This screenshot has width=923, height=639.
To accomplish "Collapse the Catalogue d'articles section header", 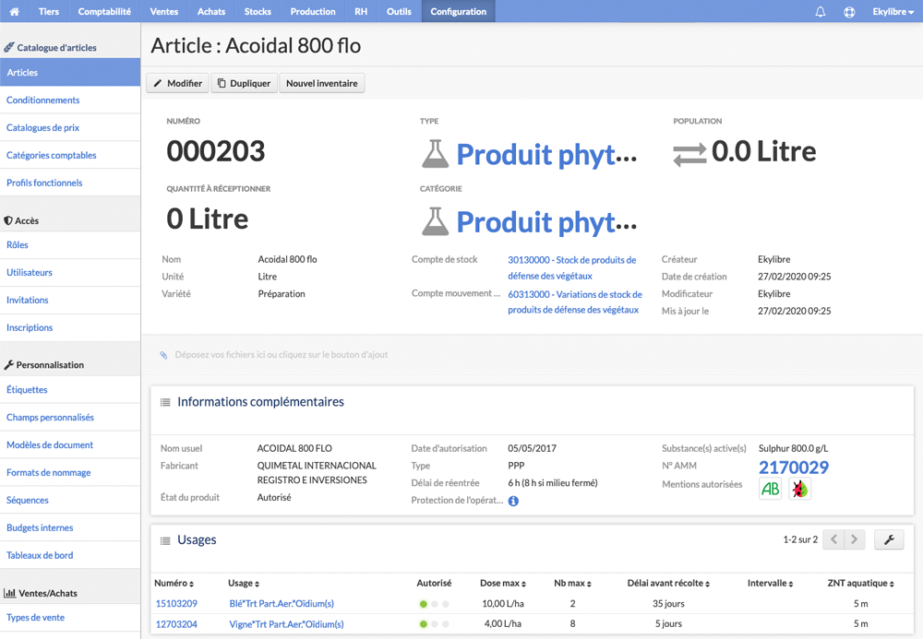I will pos(70,47).
